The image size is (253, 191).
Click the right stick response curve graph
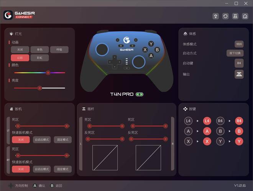[148, 158]
